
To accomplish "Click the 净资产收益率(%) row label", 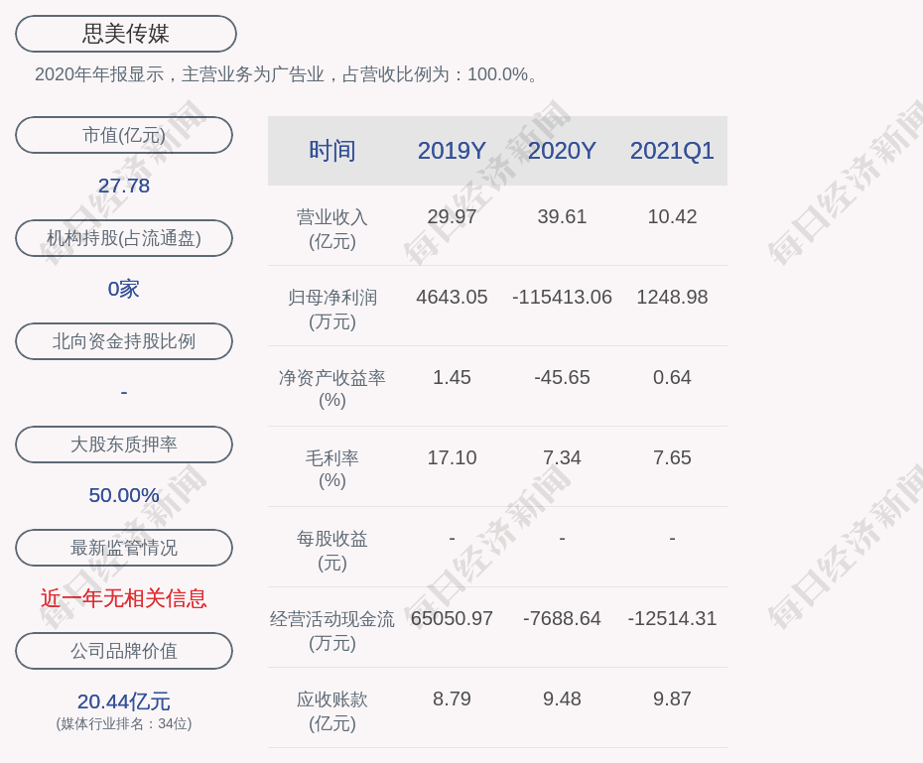I will pos(332,389).
